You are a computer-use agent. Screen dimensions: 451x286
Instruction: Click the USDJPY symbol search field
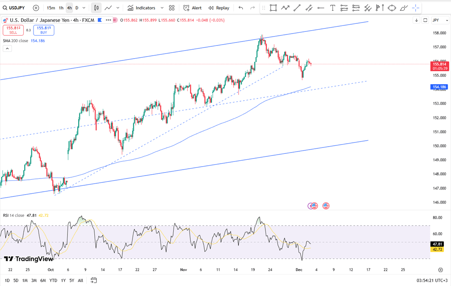point(15,8)
